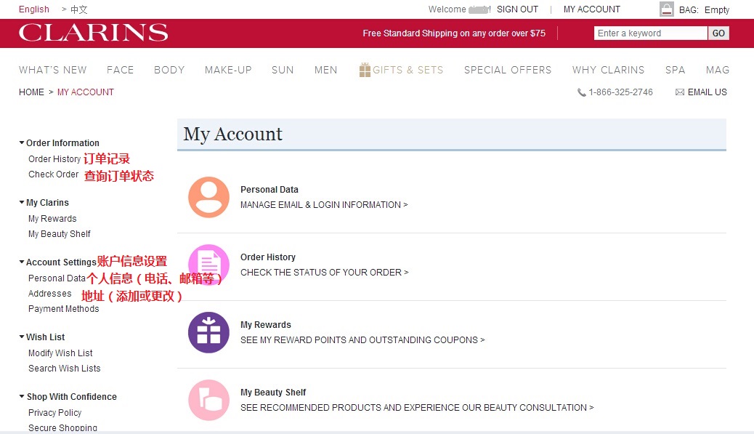This screenshot has height=434, width=754.
Task: Open Secure Shopping in the sidebar
Action: point(62,427)
